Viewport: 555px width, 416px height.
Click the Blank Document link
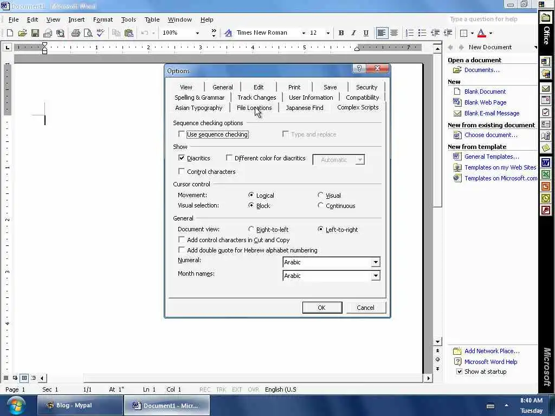point(485,91)
